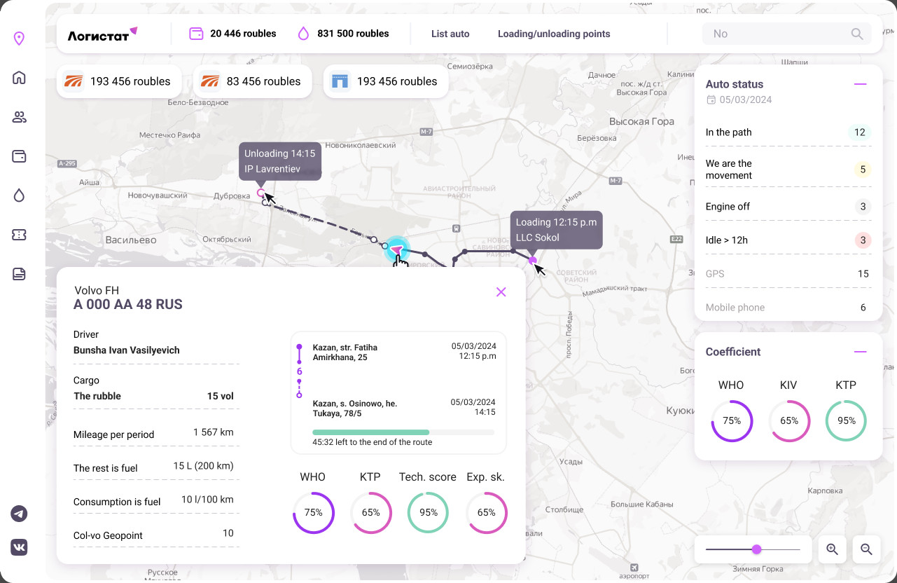Image resolution: width=897 pixels, height=583 pixels.
Task: Open the ticket icon in sidebar
Action: point(19,235)
